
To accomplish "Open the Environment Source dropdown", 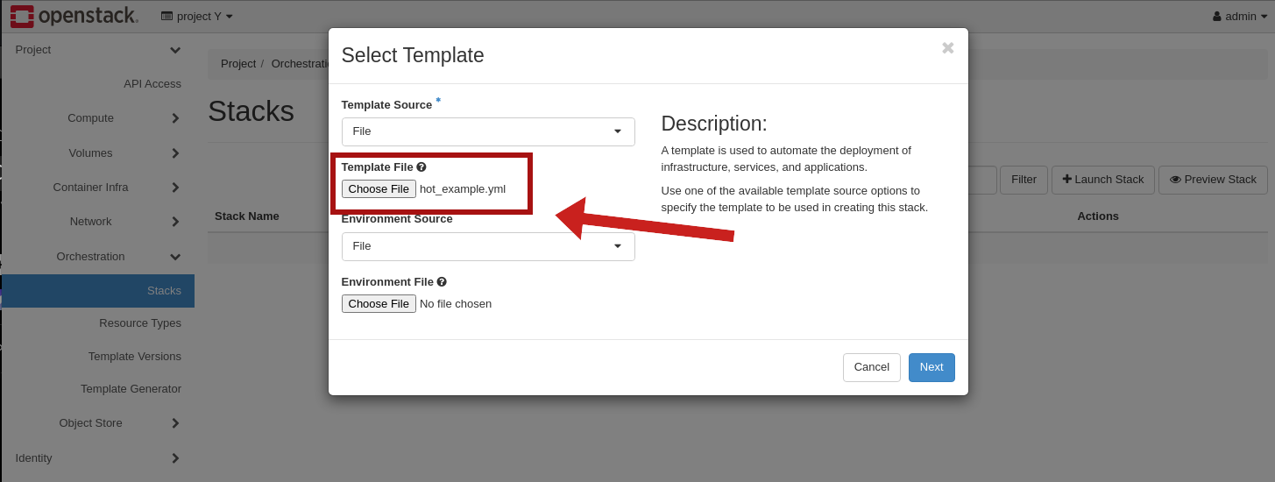I will 488,246.
